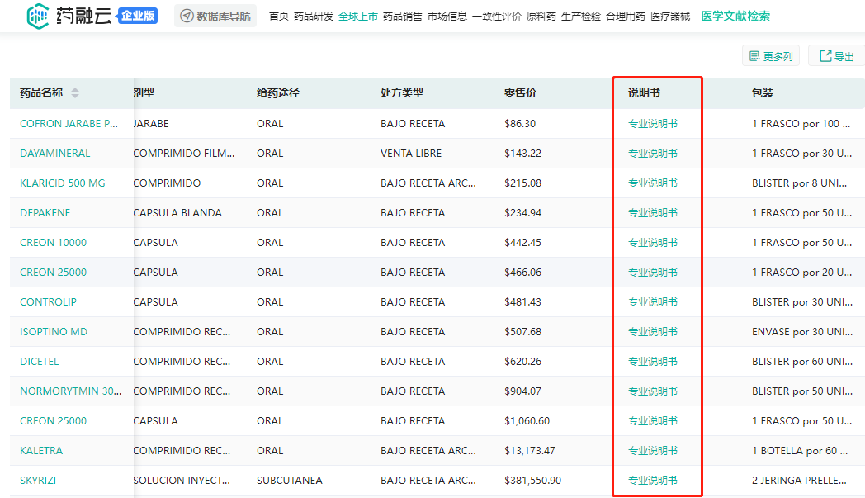
Task: Select the $86.30 price cell
Action: (x=520, y=124)
